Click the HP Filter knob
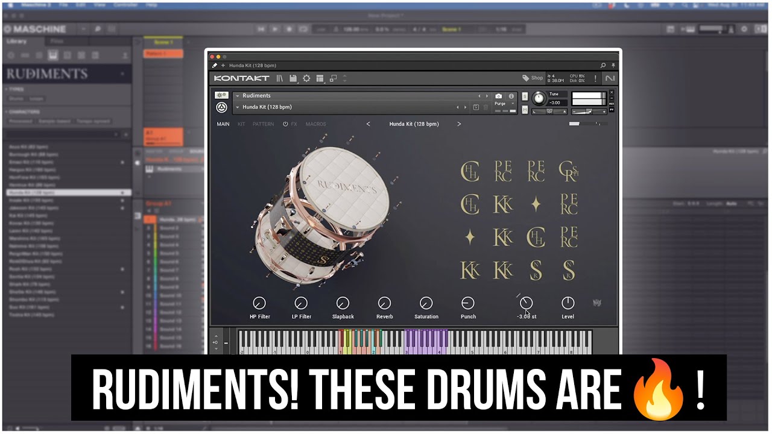This screenshot has height=434, width=772. [x=259, y=303]
